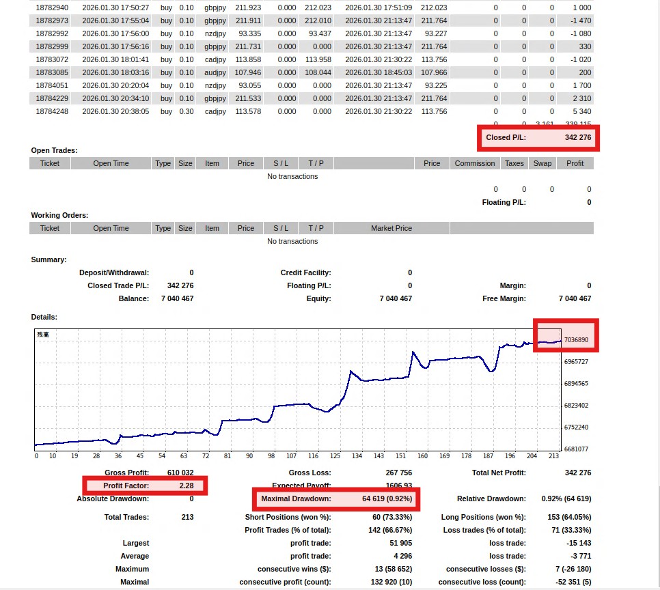This screenshot has width=660, height=590.
Task: Click the Gross Profit value 610 032
Action: click(180, 473)
